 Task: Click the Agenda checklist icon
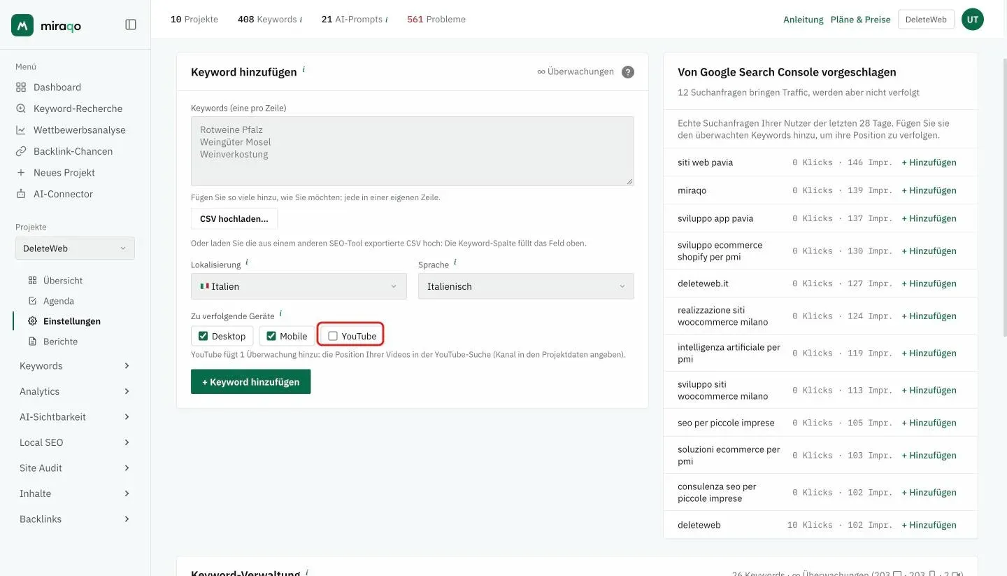coord(32,301)
